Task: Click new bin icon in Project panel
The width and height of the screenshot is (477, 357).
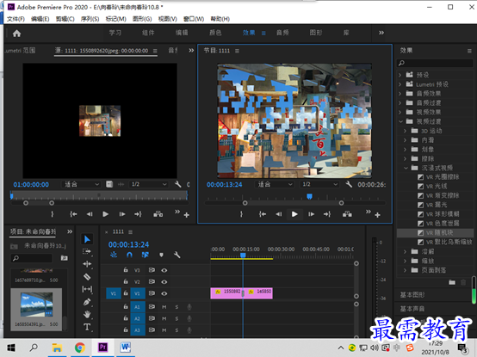Action: pos(65,258)
